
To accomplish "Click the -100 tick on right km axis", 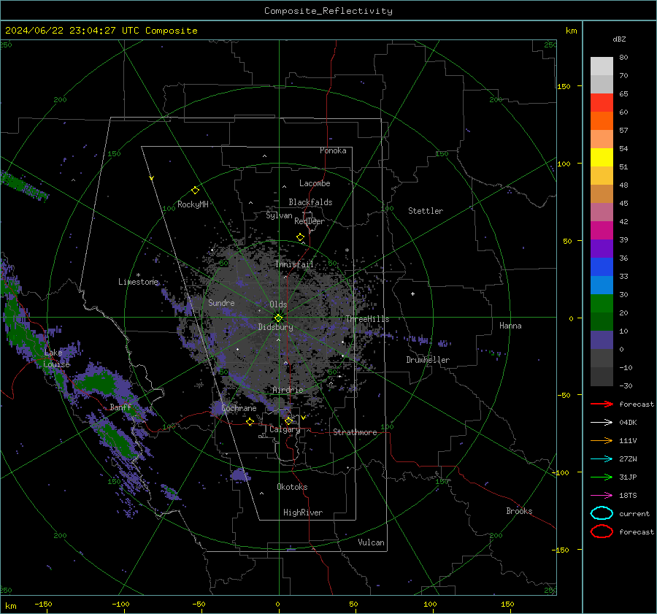I will pos(560,472).
